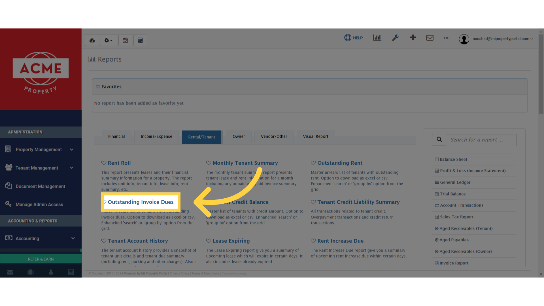
Task: Click the sidebar bottom briefcase icon
Action: 31,272
